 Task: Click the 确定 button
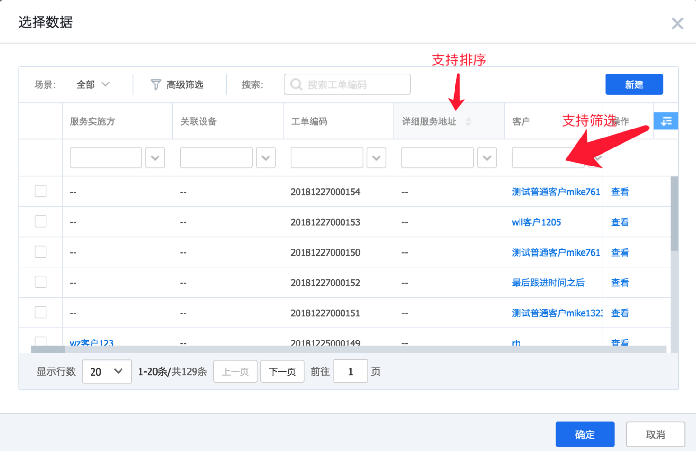click(x=585, y=434)
